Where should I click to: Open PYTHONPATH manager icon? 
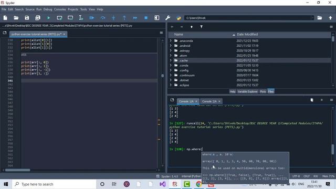[178, 18]
